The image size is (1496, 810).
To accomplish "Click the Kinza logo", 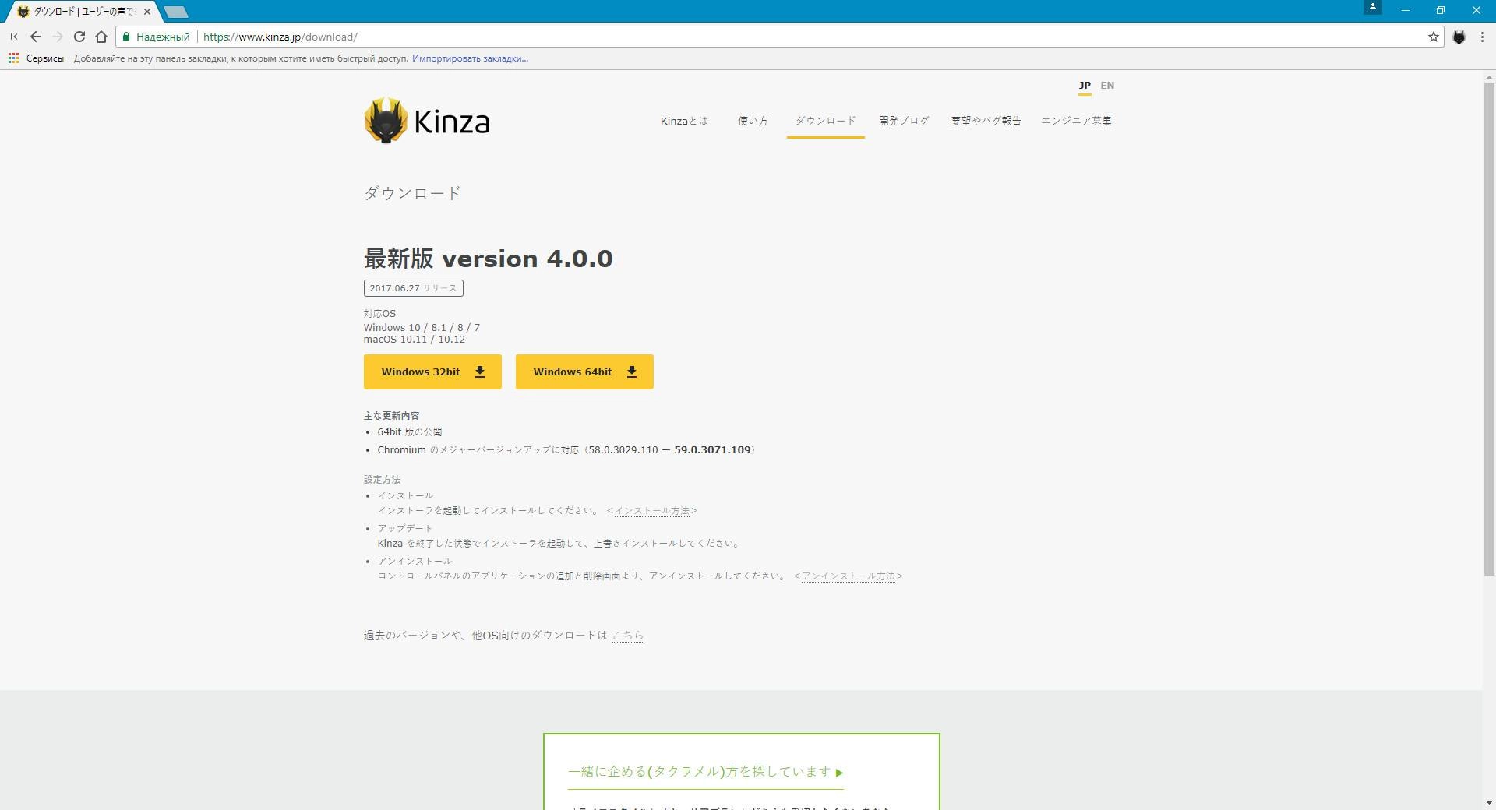I will (x=427, y=121).
